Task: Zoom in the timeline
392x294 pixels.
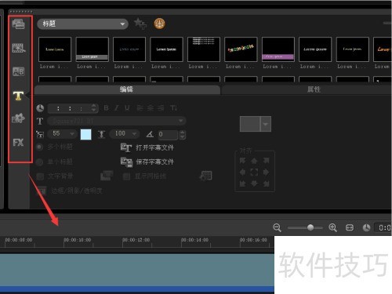Action: tap(332, 227)
